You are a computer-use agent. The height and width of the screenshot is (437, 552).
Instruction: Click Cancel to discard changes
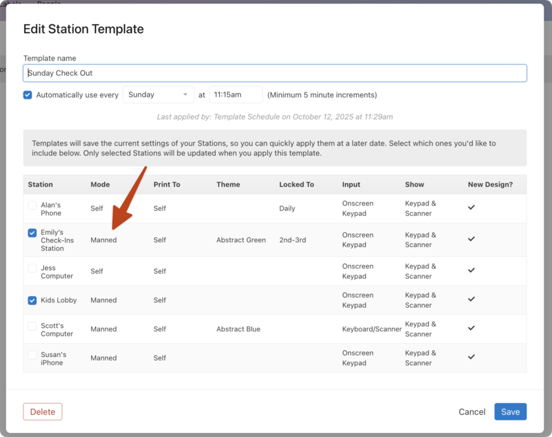(472, 412)
